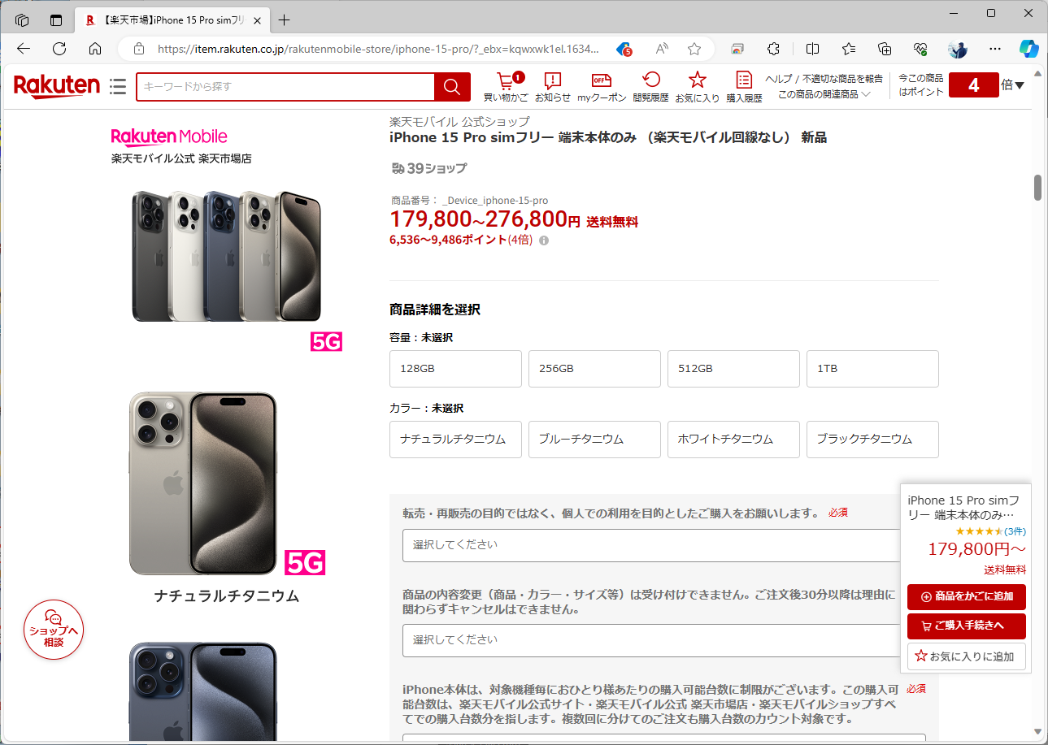Screen dimensions: 1048x745
Task: Open the resale-purpose 選択してください dropdown
Action: click(x=650, y=545)
